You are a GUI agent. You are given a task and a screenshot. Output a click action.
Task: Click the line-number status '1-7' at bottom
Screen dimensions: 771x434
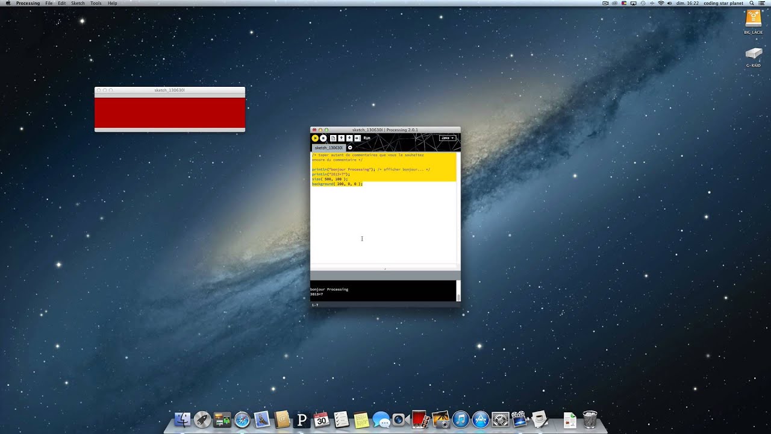pyautogui.click(x=314, y=304)
